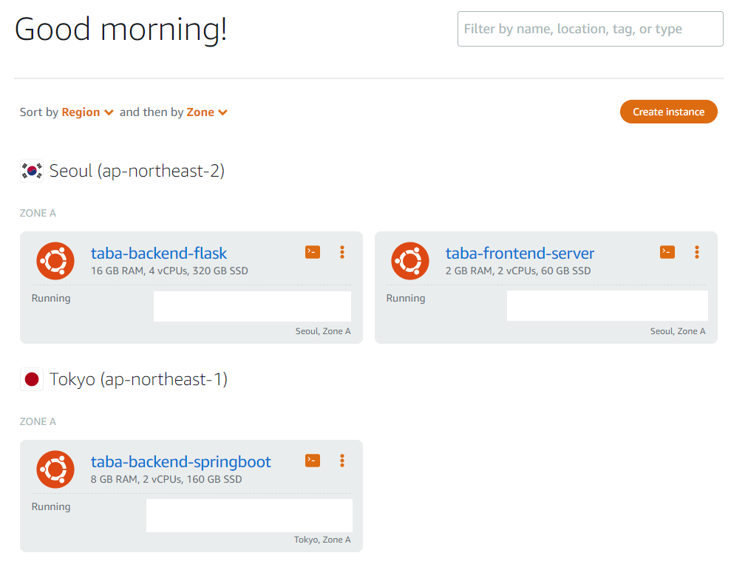The height and width of the screenshot is (567, 731).
Task: Click the Tokyo, Zone A location text
Action: pyautogui.click(x=322, y=540)
